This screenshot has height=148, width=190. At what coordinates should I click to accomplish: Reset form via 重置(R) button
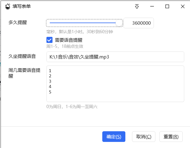[171, 136]
